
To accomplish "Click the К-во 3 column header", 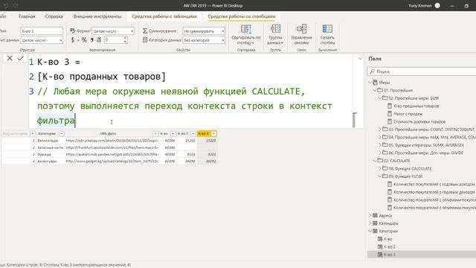I will [207, 134].
